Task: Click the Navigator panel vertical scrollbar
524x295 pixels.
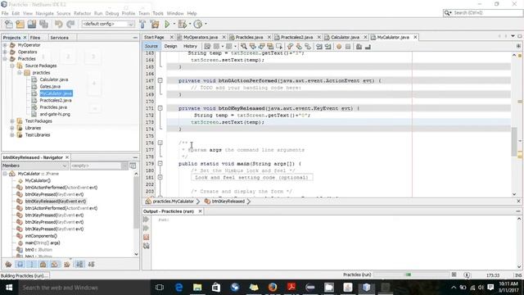Action: [x=136, y=202]
